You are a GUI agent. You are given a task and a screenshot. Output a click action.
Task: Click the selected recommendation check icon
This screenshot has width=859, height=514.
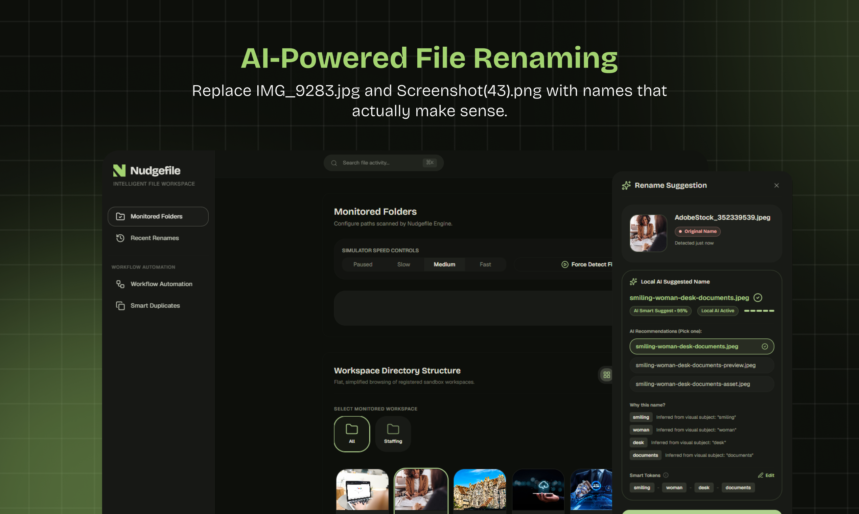point(765,346)
